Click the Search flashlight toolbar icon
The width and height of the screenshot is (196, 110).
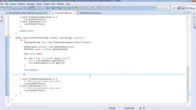coord(83,8)
